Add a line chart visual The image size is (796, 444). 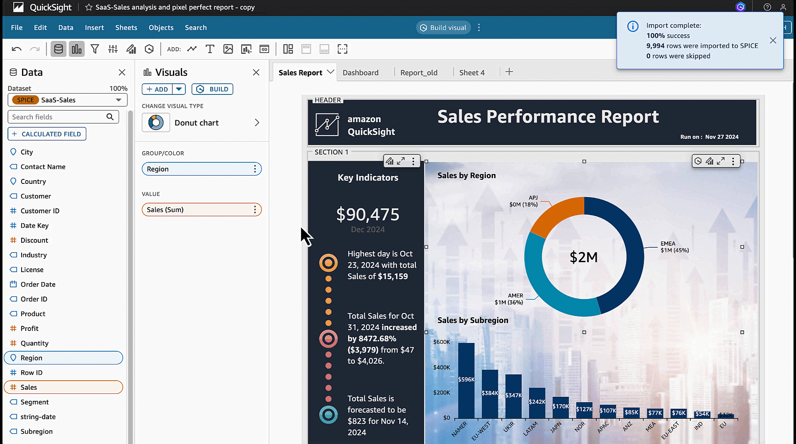coord(192,49)
